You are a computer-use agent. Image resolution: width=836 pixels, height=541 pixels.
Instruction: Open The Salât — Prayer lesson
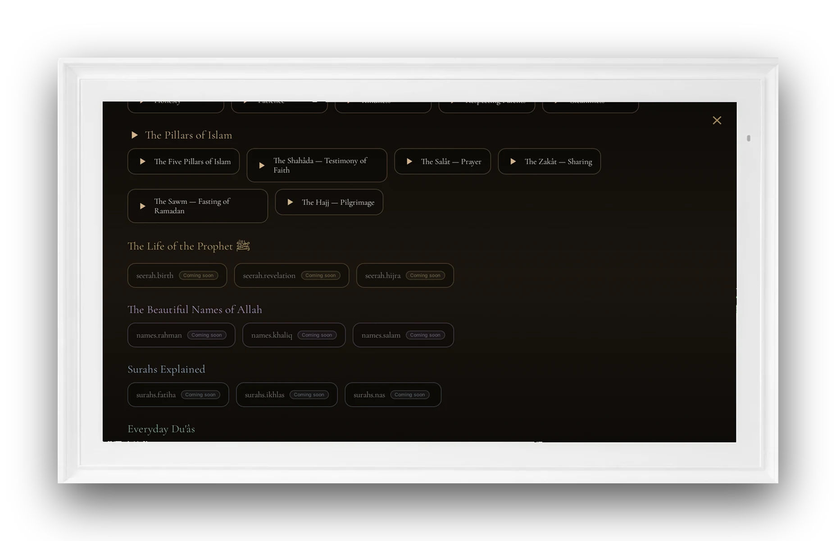442,161
